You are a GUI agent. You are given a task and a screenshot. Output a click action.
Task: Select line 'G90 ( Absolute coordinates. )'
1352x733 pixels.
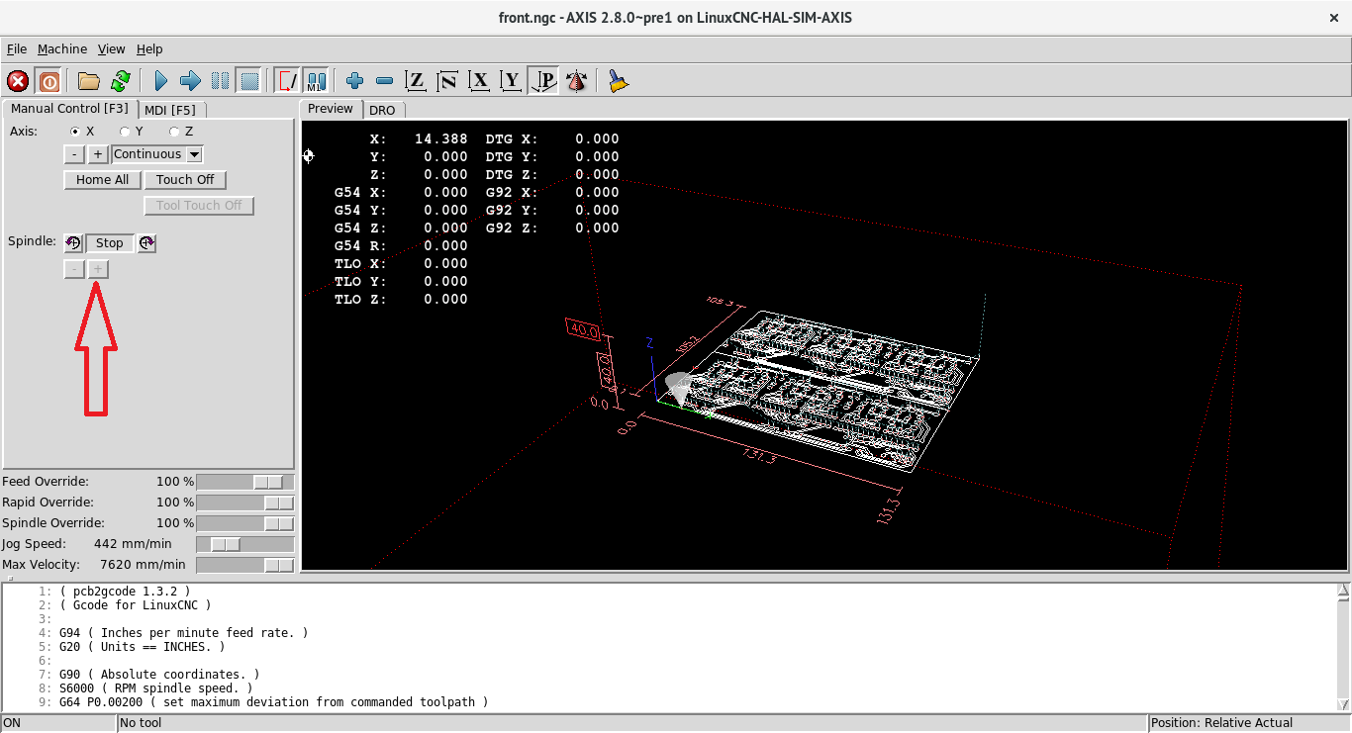pos(159,675)
